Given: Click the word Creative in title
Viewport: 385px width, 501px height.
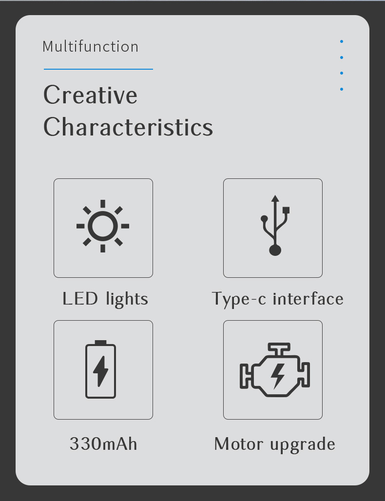Looking at the screenshot, I should [91, 95].
